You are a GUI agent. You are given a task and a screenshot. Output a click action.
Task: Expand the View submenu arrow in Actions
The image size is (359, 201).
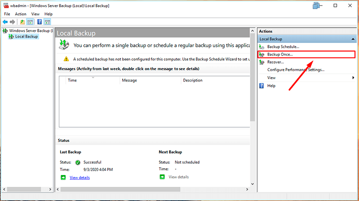coord(353,78)
